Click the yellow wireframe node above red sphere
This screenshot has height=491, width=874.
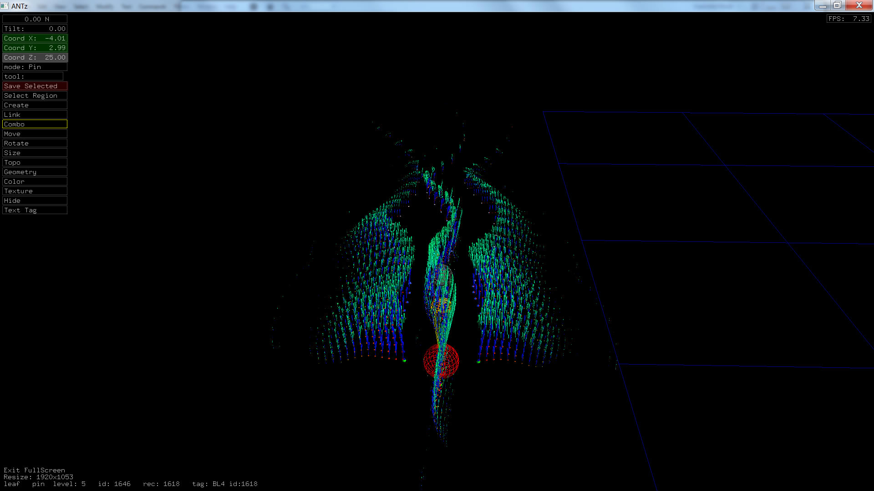point(441,306)
